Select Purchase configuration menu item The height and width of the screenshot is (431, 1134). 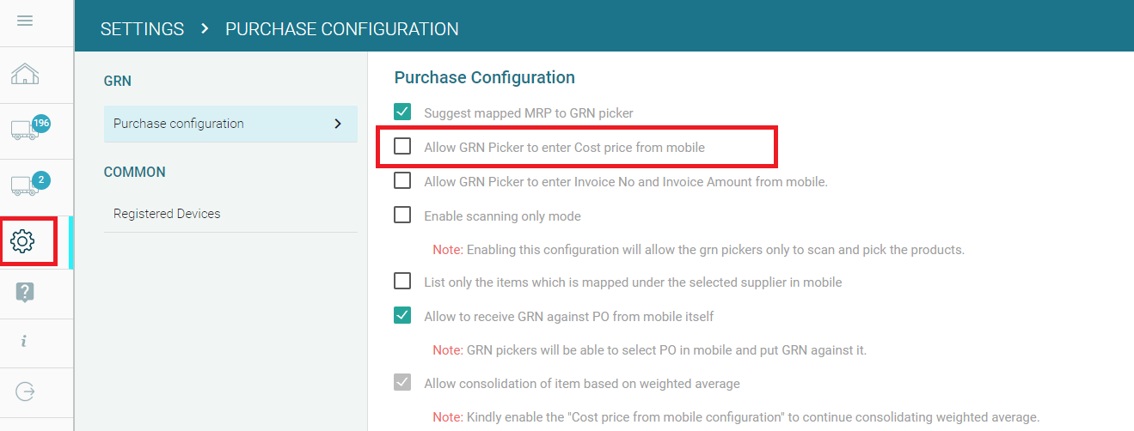(179, 124)
